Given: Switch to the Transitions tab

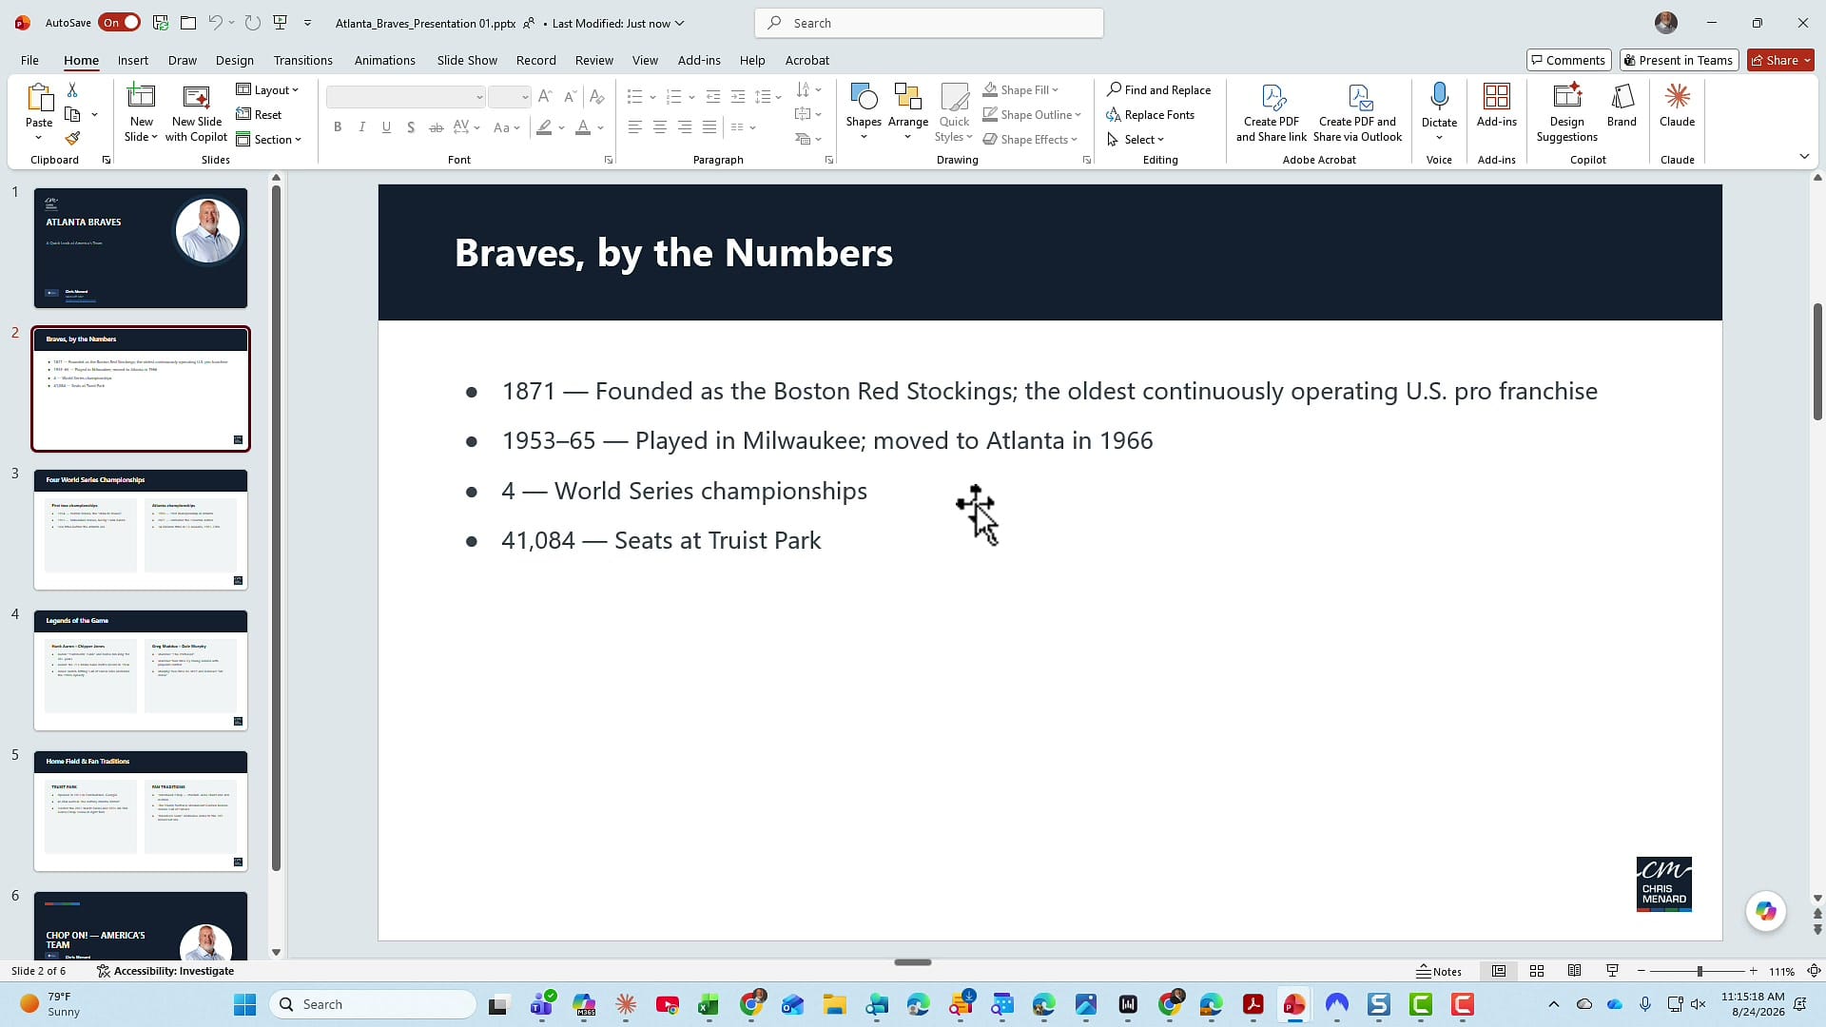Looking at the screenshot, I should (302, 60).
